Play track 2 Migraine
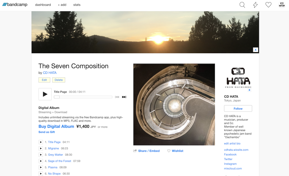Screen dimensions: 289x176 coord(41,148)
